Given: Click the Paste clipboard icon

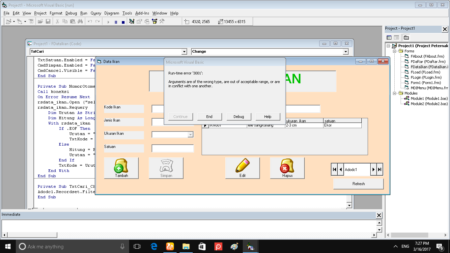Looking at the screenshot, I should pyautogui.click(x=73, y=22).
